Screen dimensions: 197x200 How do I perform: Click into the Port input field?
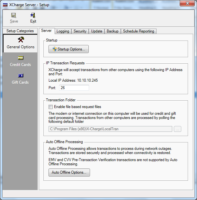pos(74,88)
